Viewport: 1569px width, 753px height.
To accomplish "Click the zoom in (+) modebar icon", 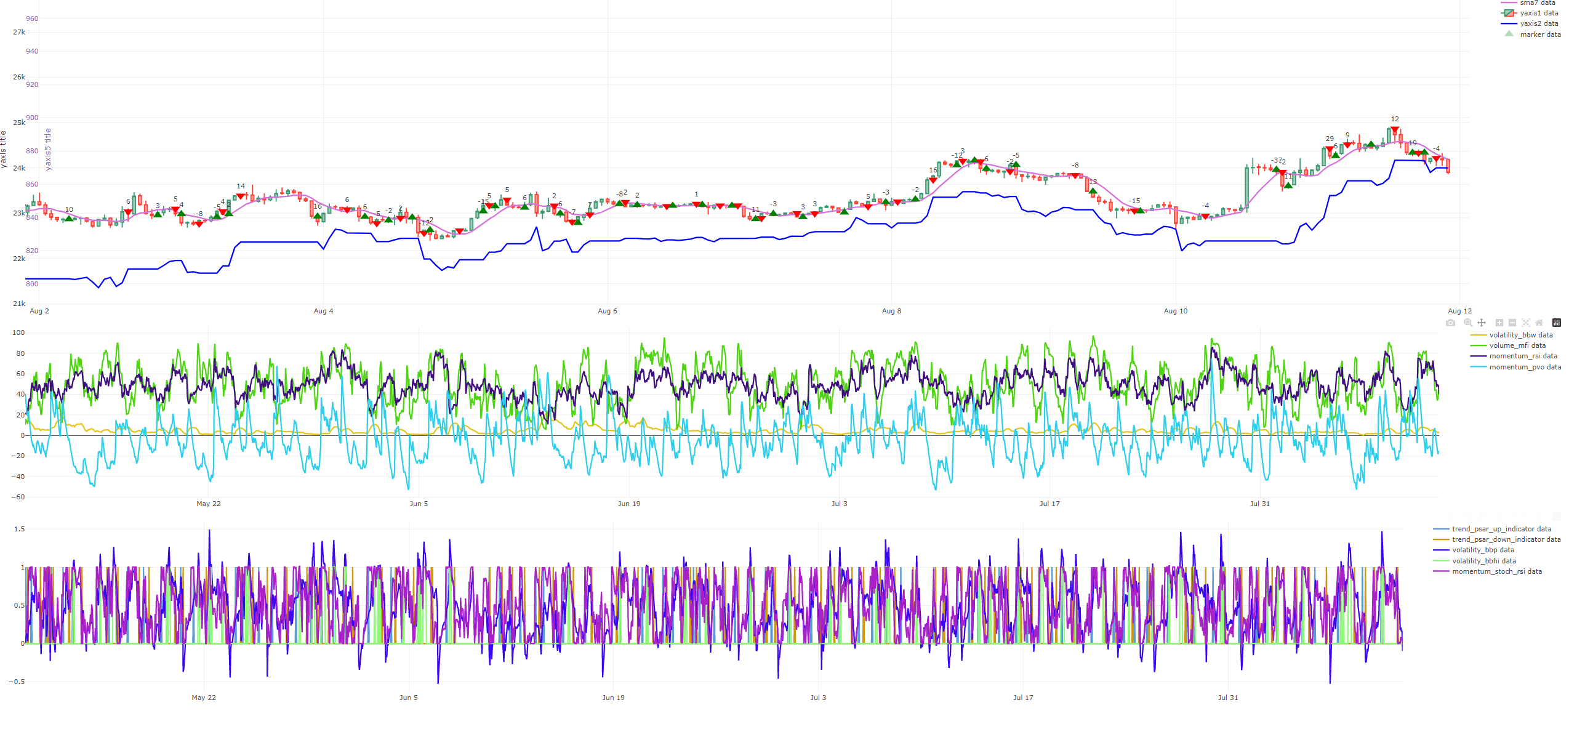I will point(1499,323).
